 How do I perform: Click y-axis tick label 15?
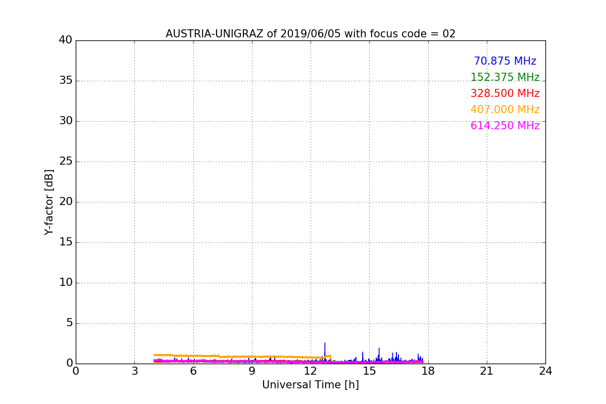click(66, 242)
